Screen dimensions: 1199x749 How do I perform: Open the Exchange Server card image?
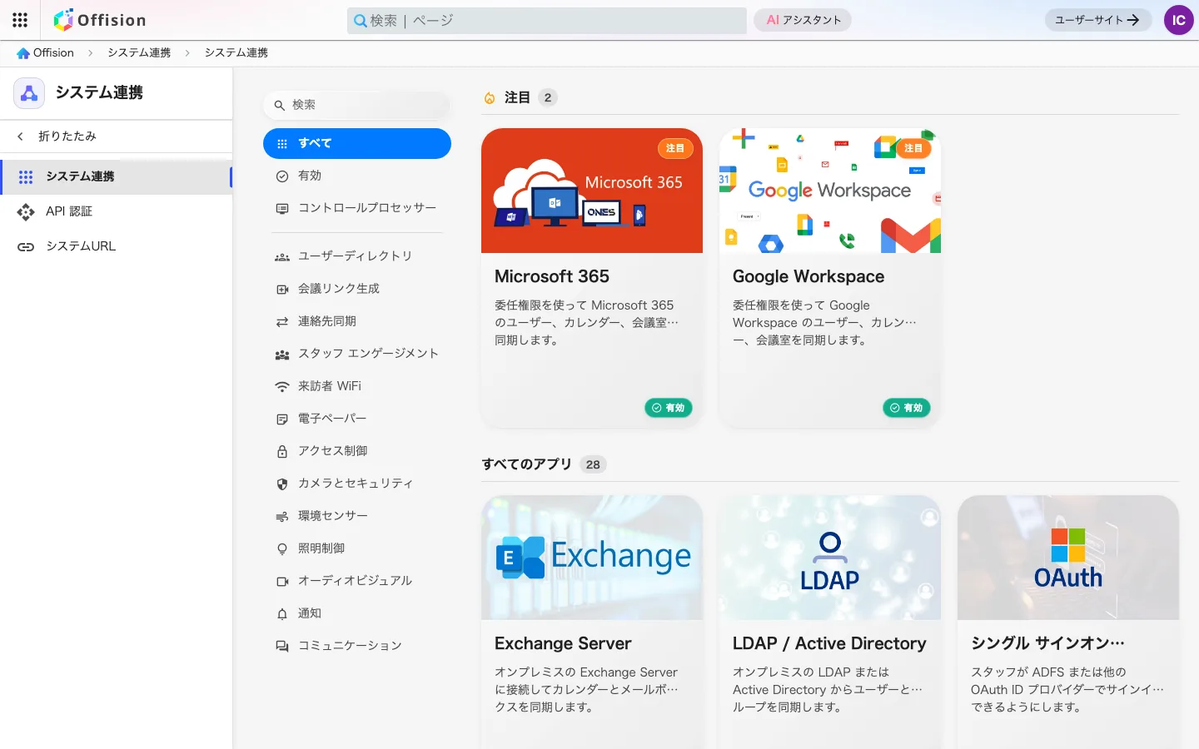(x=592, y=558)
